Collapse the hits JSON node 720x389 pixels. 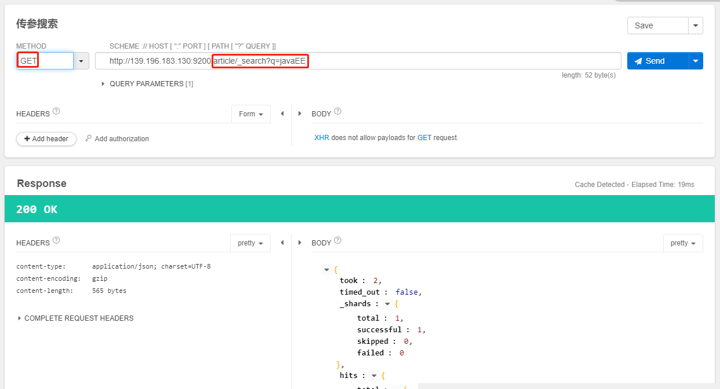(374, 376)
